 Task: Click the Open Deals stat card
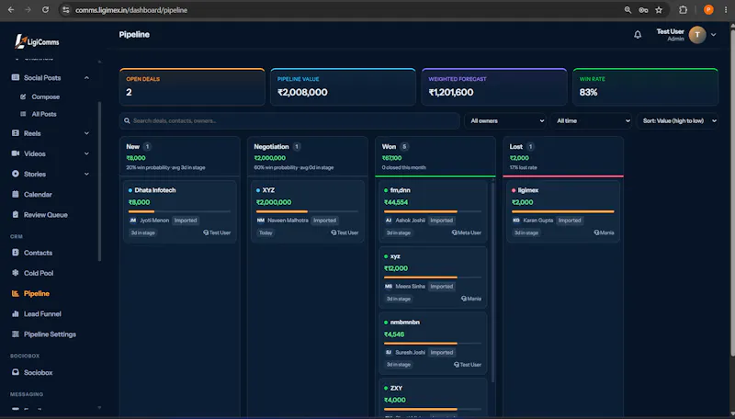point(192,86)
